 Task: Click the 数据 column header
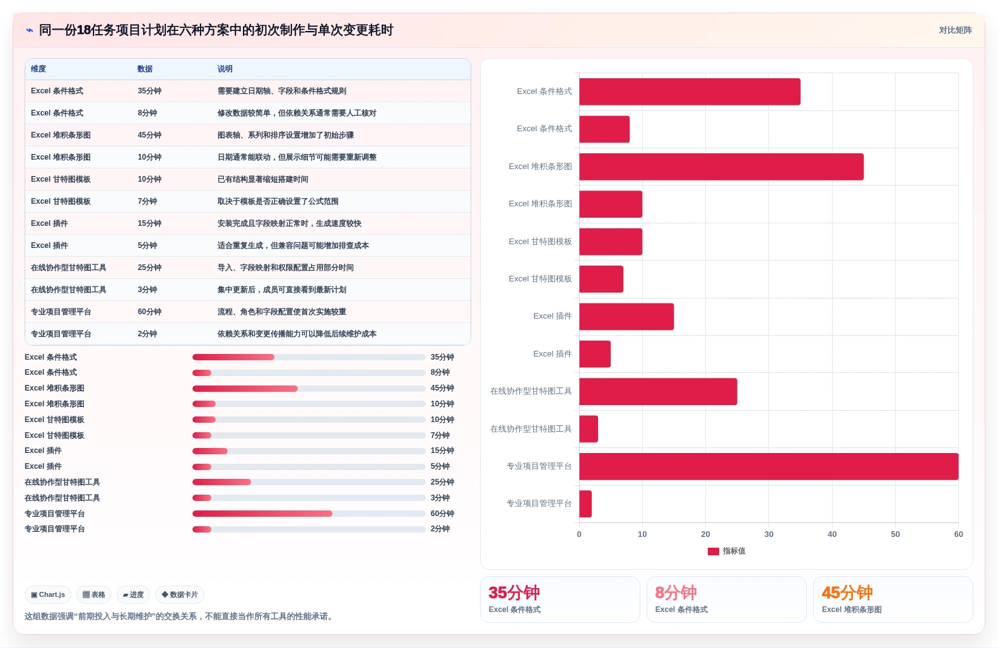point(145,69)
